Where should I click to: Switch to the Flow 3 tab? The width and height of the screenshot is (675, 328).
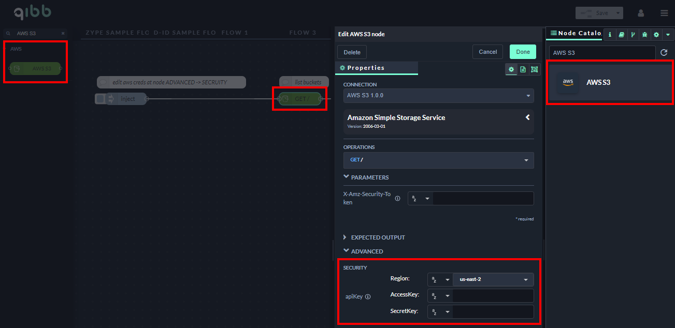(303, 33)
